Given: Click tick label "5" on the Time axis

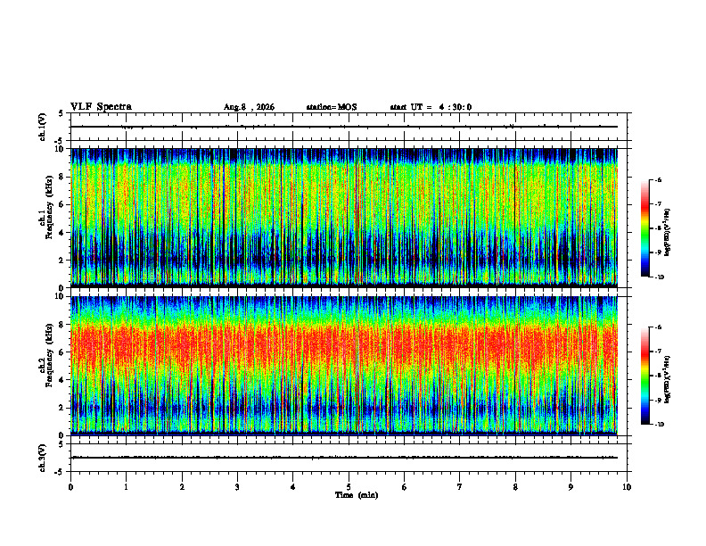Looking at the screenshot, I should (x=349, y=487).
